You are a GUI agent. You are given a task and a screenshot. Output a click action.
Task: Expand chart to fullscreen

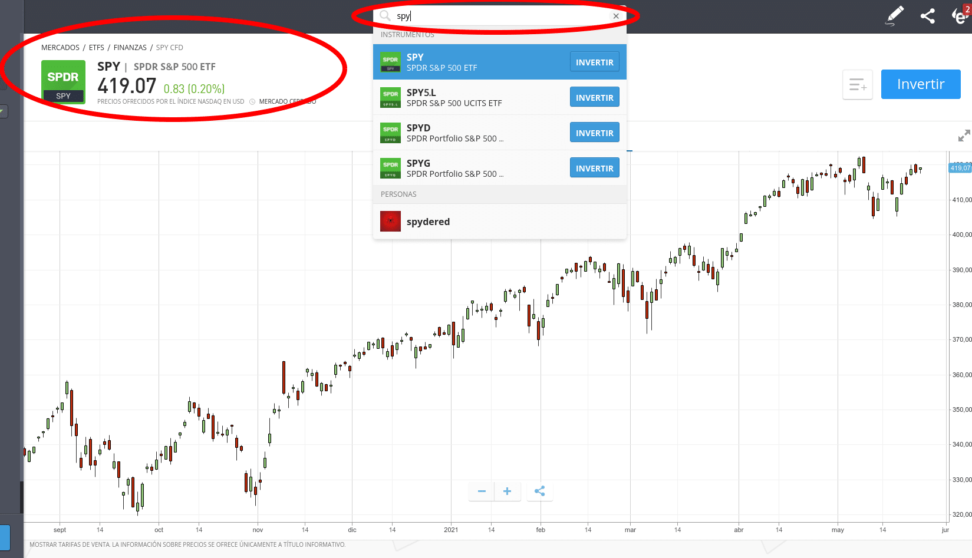pyautogui.click(x=964, y=136)
